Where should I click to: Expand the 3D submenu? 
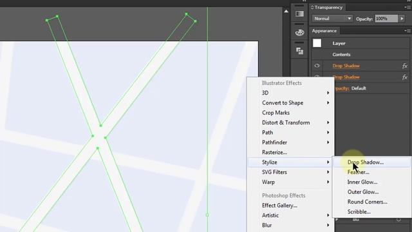[290, 93]
